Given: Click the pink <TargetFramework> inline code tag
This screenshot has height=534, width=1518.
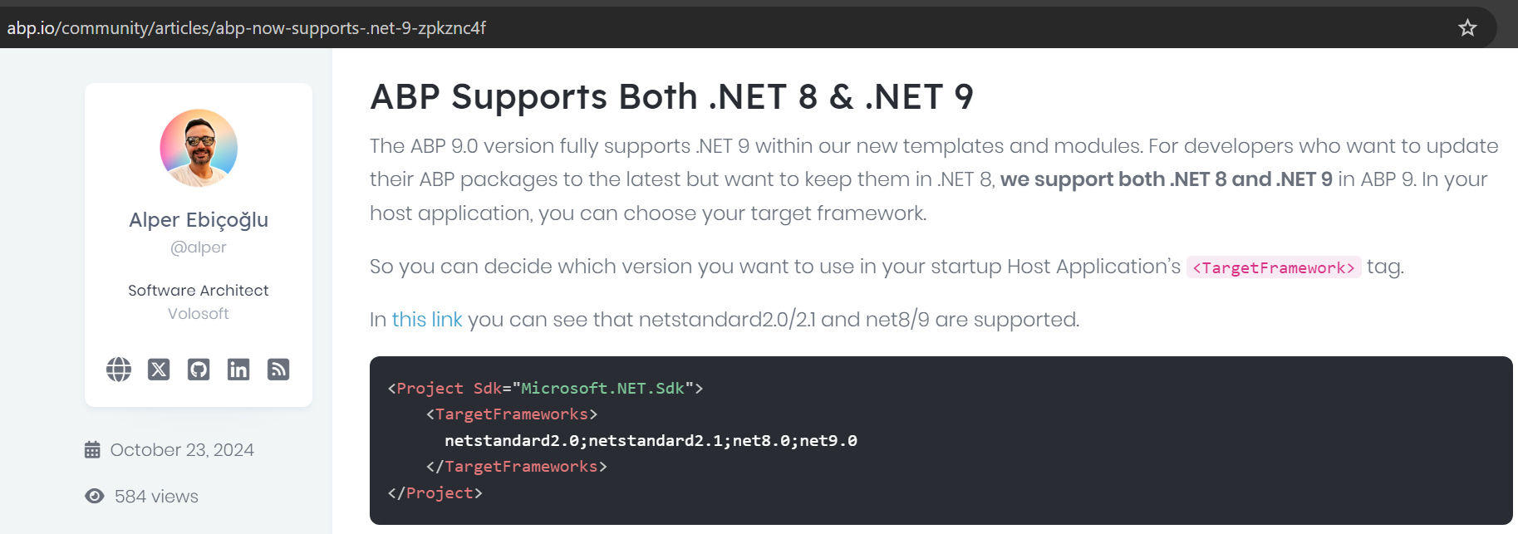Looking at the screenshot, I should (x=1273, y=267).
